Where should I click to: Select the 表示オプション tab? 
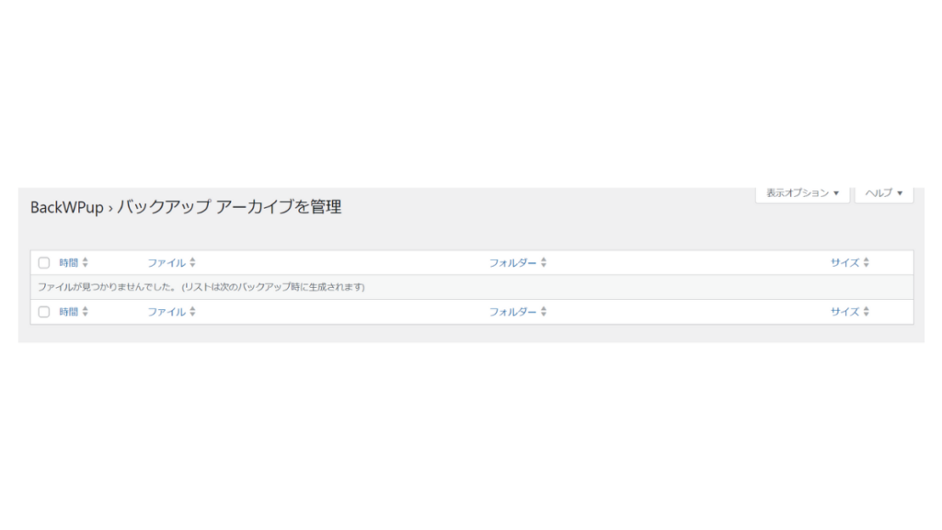[795, 193]
